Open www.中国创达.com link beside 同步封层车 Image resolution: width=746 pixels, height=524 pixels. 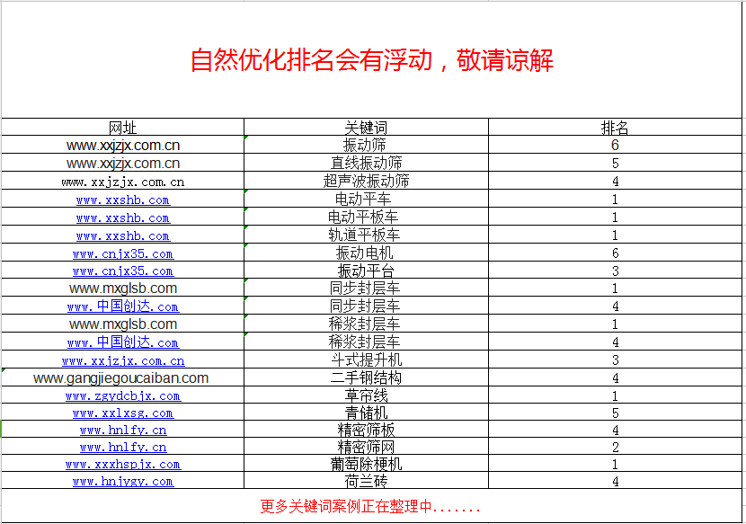coord(122,307)
